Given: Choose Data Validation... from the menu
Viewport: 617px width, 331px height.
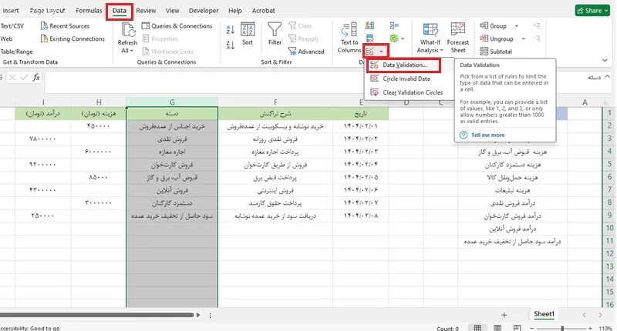Looking at the screenshot, I should [x=403, y=65].
